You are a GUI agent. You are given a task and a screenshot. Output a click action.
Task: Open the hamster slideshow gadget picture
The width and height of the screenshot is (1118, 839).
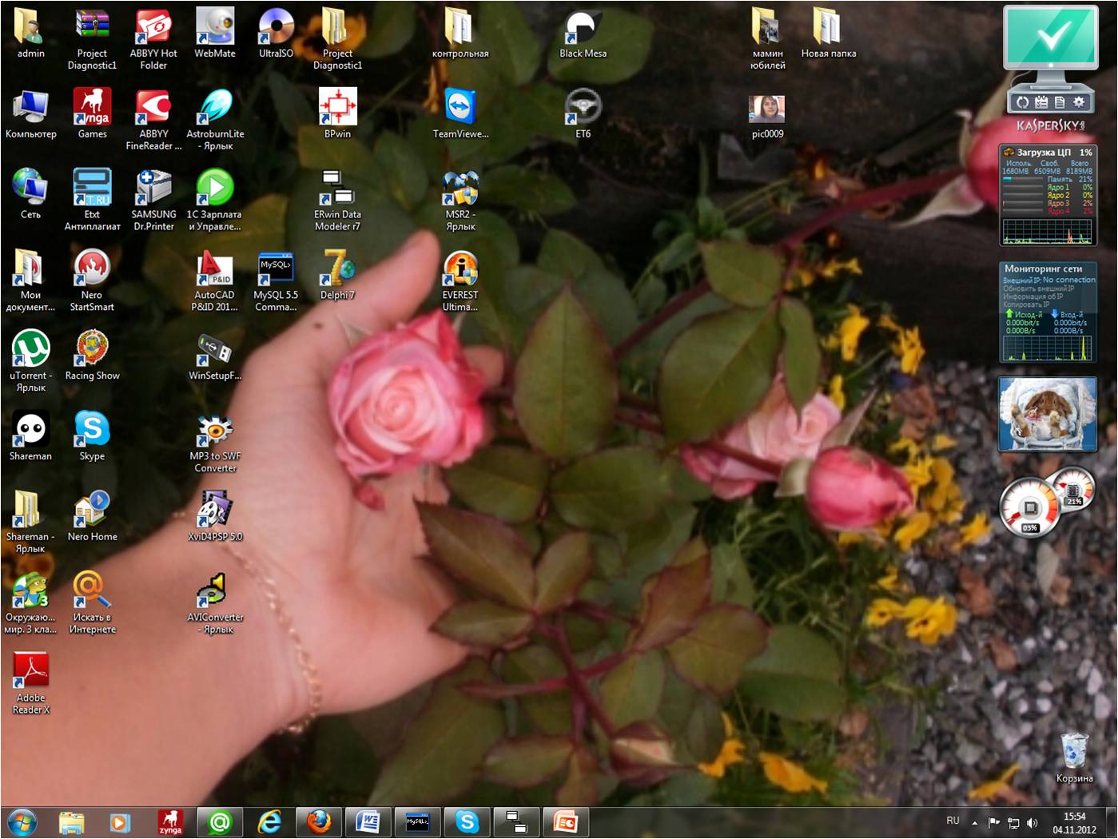click(x=1047, y=414)
